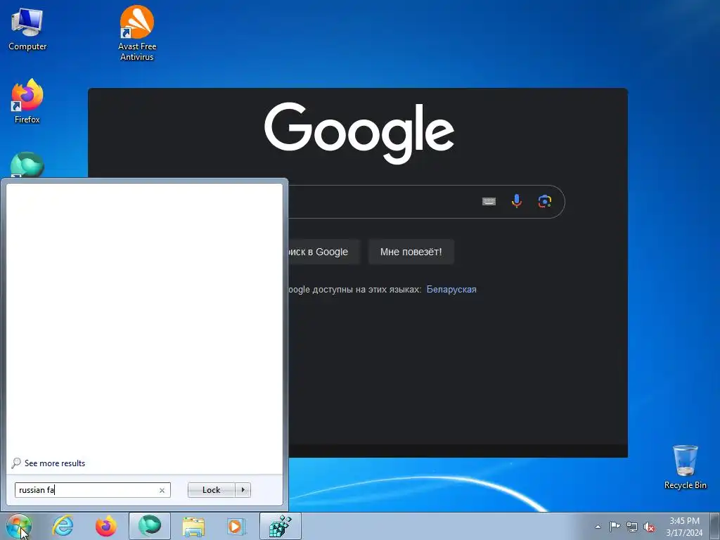Select the blue cubes taskbar application
720x540 pixels.
coord(280,526)
